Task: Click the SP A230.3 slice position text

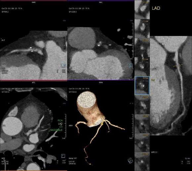Action: (x=72, y=12)
